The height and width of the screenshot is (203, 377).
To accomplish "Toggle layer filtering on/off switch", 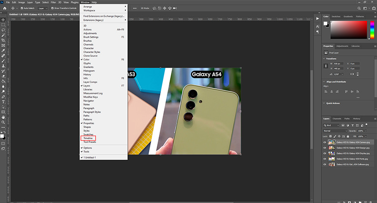I will click(366, 125).
